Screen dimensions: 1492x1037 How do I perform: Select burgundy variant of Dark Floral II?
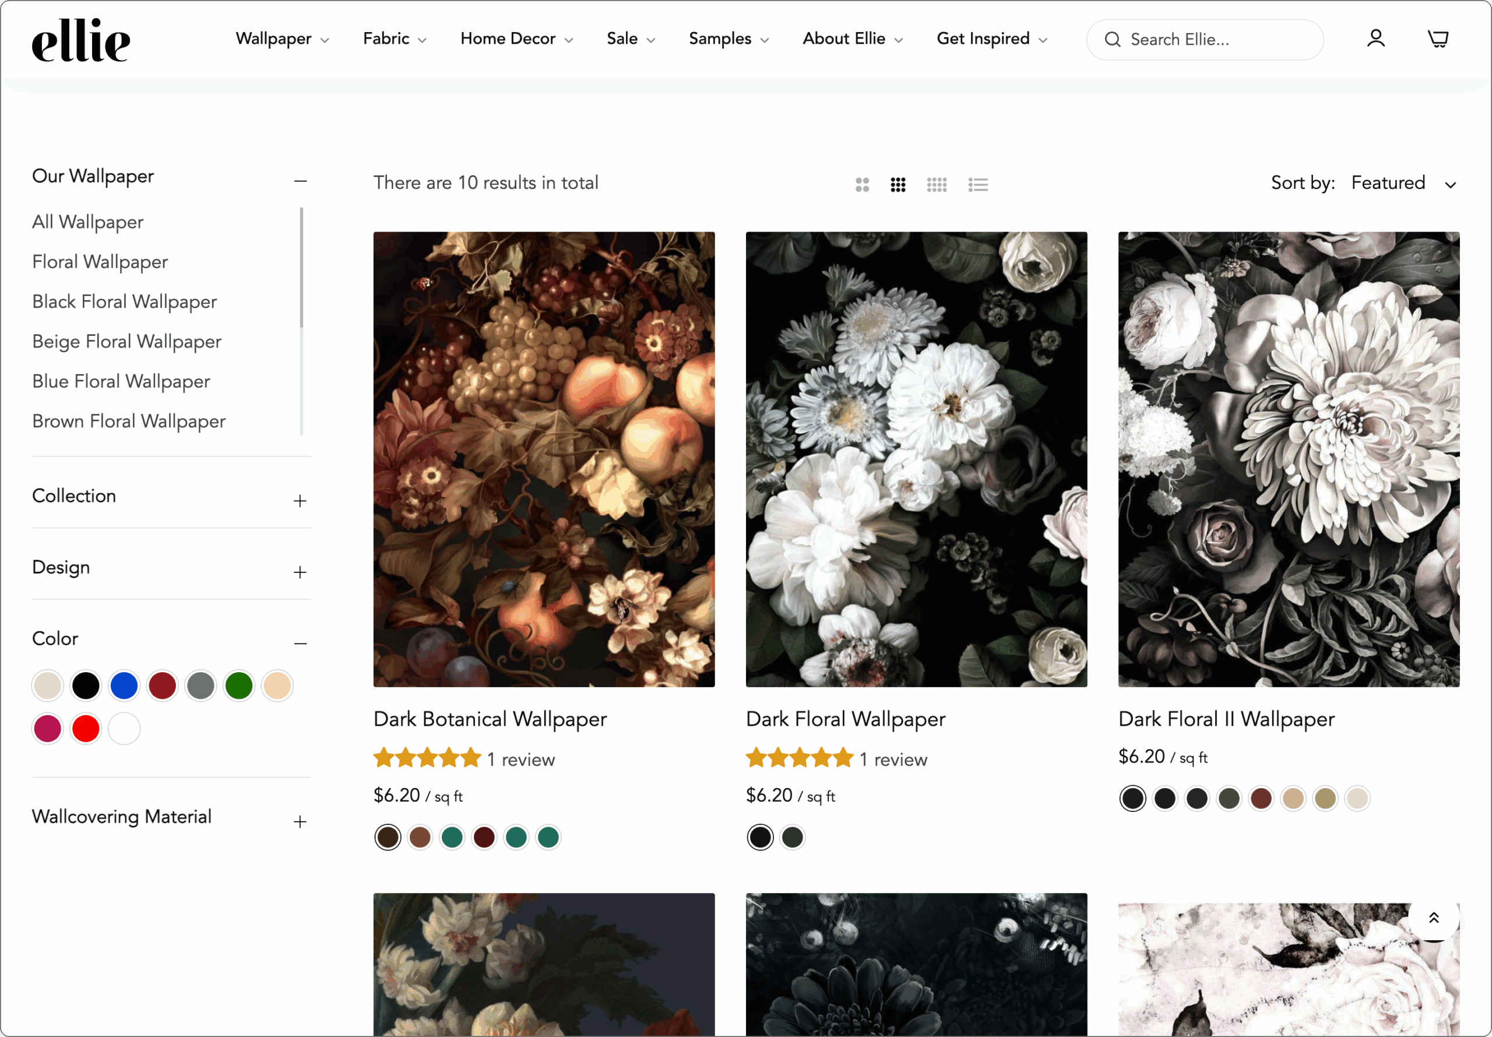tap(1261, 799)
